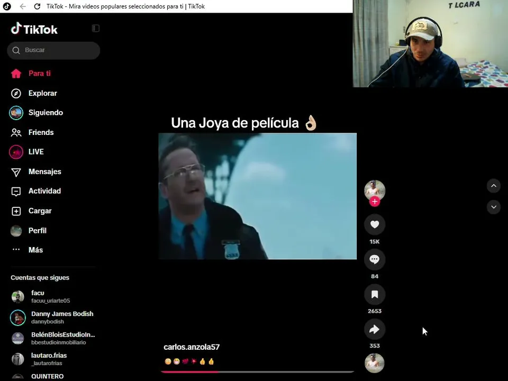This screenshot has width=508, height=381.
Task: Click the compass icon beside Explorar
Action: coord(16,93)
